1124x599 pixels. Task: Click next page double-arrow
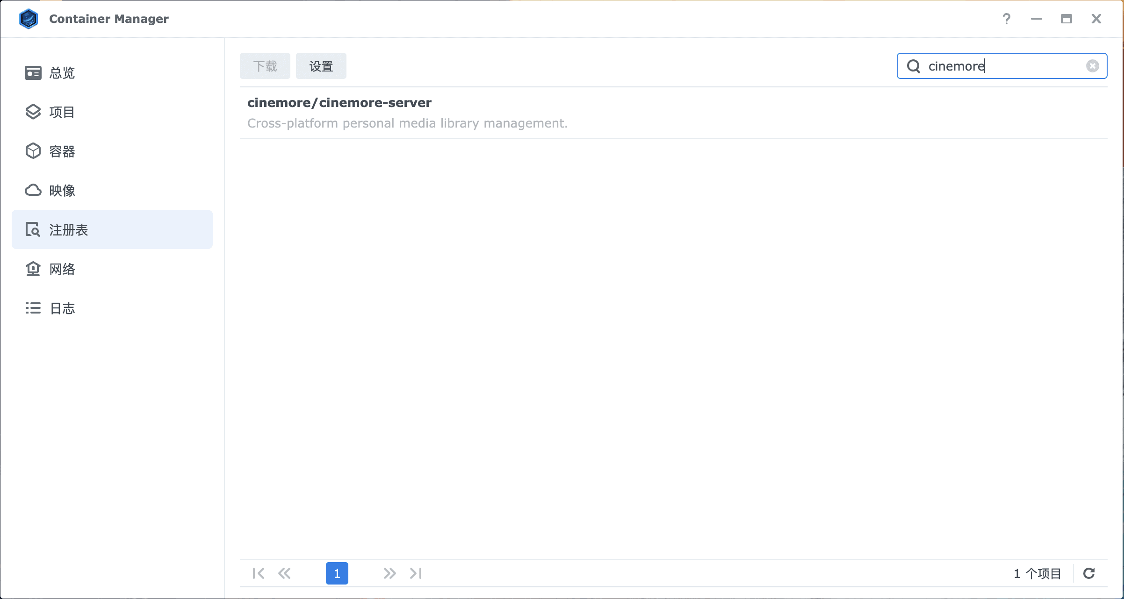389,573
